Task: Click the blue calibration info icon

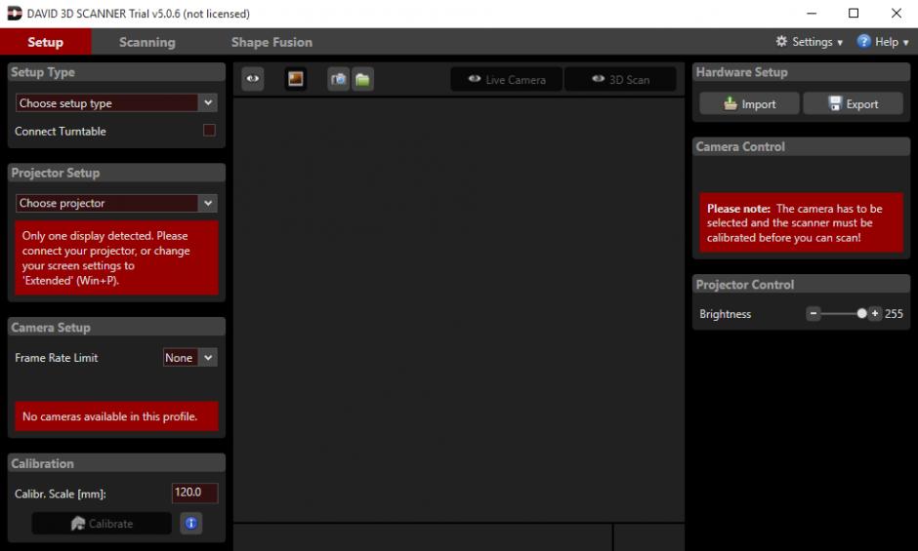Action: coord(191,523)
